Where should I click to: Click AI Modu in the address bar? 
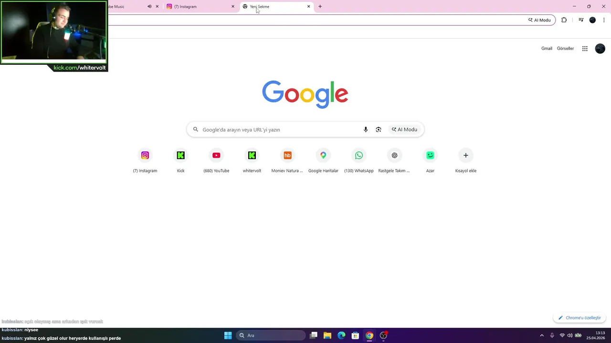click(539, 20)
